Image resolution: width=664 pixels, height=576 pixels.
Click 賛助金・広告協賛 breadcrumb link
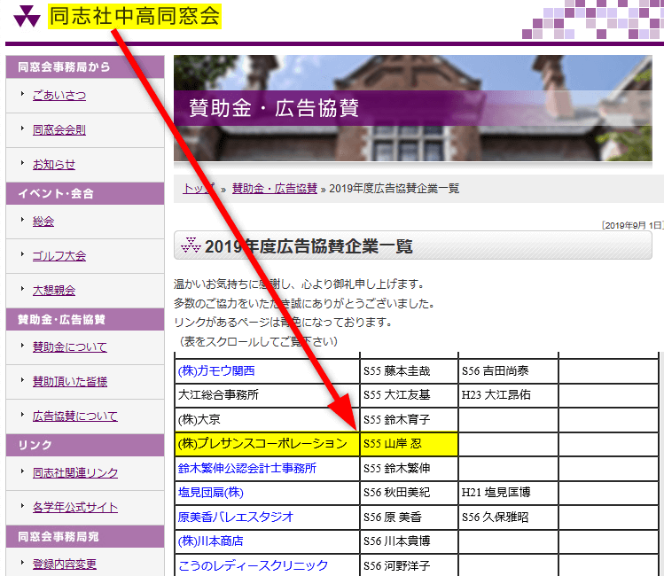tap(275, 189)
